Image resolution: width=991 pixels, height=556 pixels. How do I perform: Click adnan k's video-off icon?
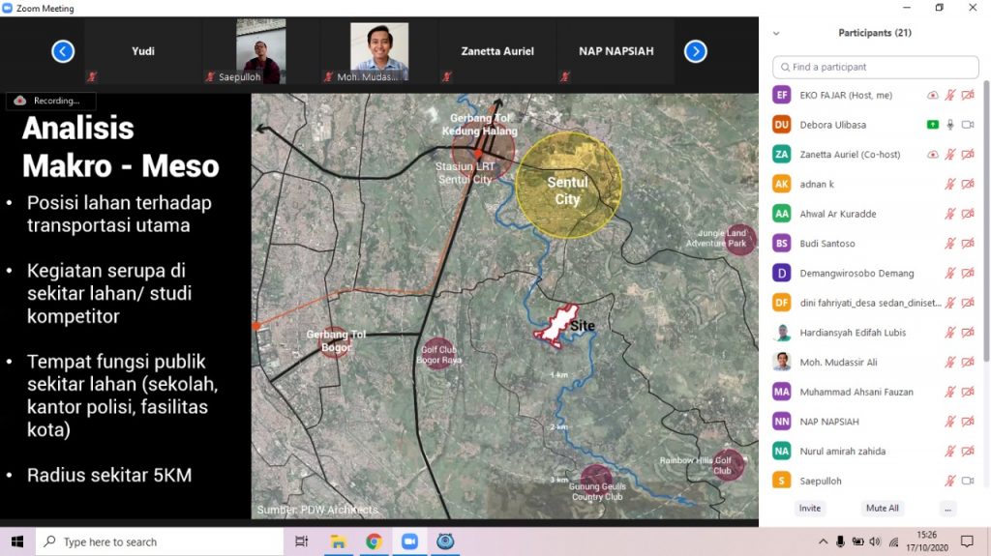click(x=968, y=185)
